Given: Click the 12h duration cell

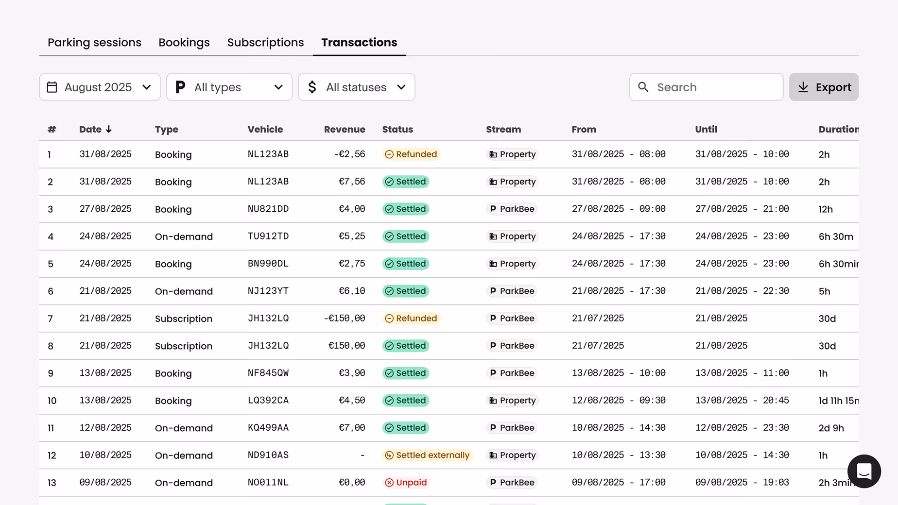Looking at the screenshot, I should pyautogui.click(x=826, y=209).
